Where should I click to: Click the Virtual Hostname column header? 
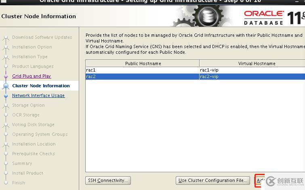tap(252, 63)
